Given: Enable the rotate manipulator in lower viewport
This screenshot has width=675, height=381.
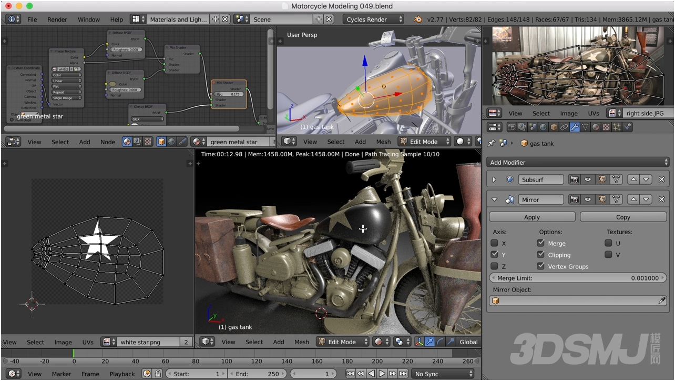Looking at the screenshot, I should pos(439,342).
